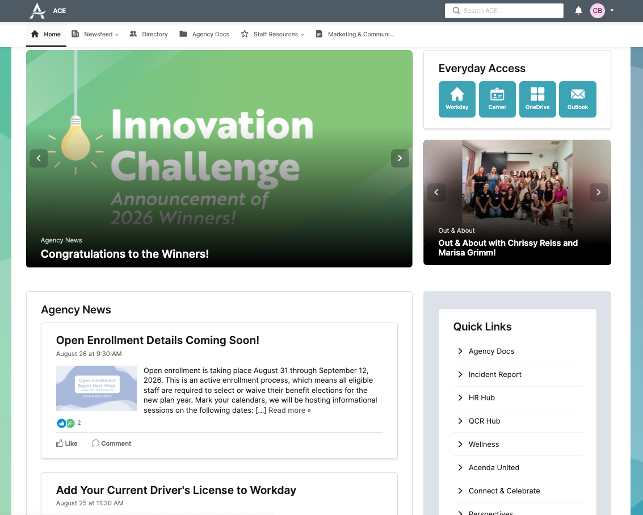Click the Agency Docs folder icon

click(183, 34)
